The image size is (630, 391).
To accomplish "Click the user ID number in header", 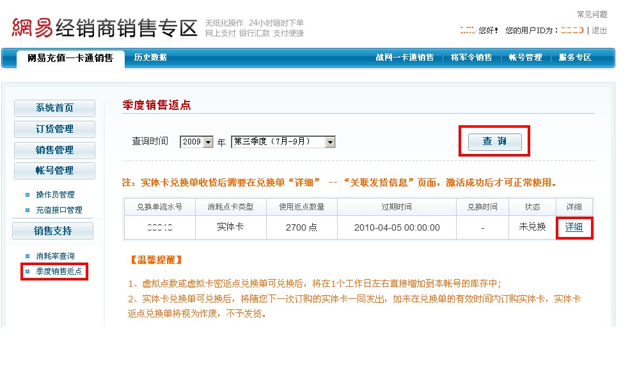I will (572, 30).
